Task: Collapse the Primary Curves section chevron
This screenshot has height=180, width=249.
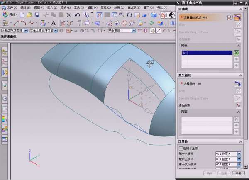Action: pos(241,10)
